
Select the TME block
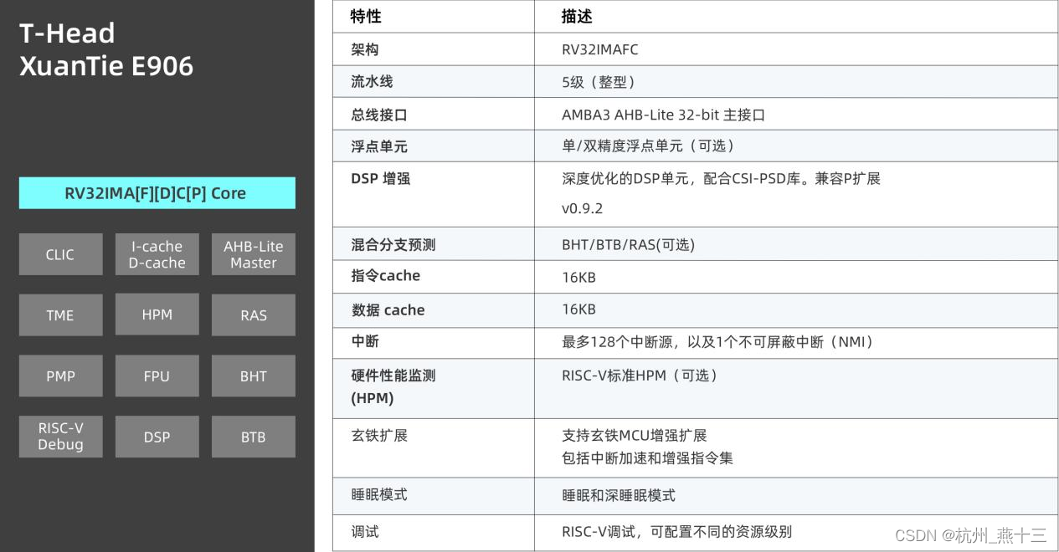(60, 315)
